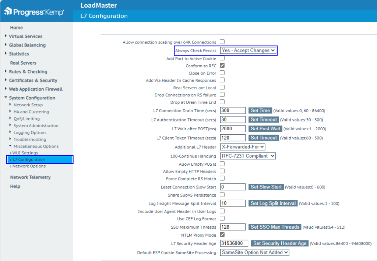377x261 pixels.
Task: Open Default ESP Cookie SameSite Processing dropdown
Action: click(255, 252)
